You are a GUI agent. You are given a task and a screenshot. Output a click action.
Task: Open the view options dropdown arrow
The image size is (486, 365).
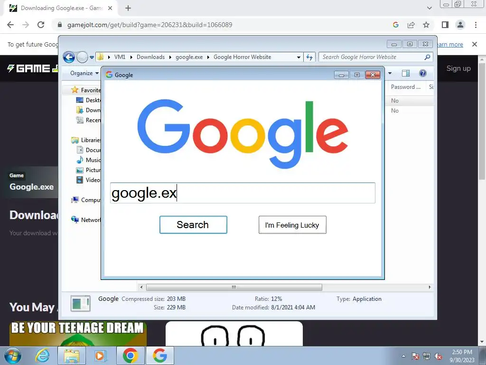[x=390, y=73]
